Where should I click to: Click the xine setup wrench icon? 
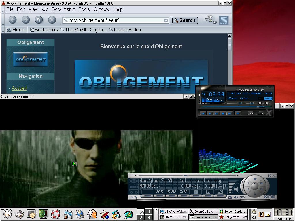pyautogui.click(x=136, y=197)
